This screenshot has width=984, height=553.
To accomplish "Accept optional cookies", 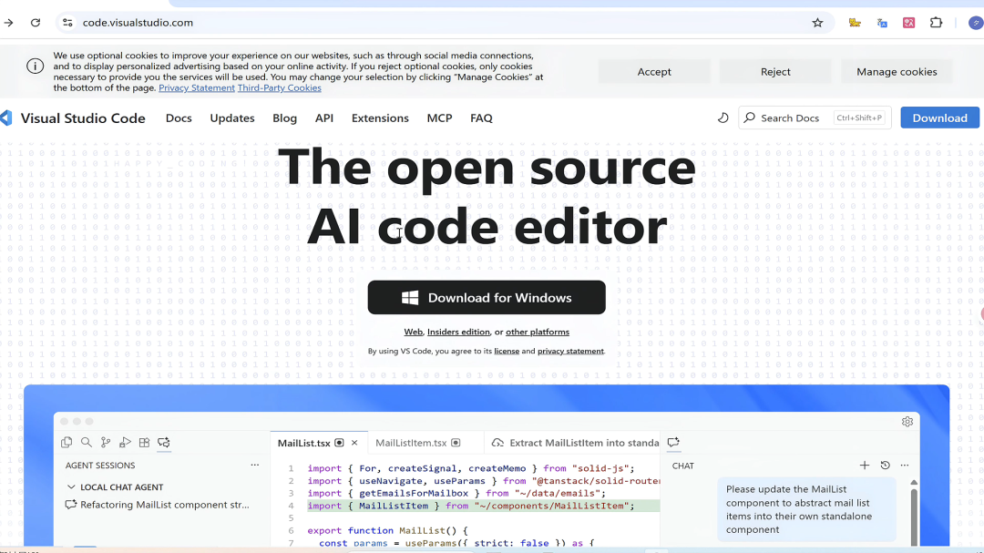I will coord(654,72).
